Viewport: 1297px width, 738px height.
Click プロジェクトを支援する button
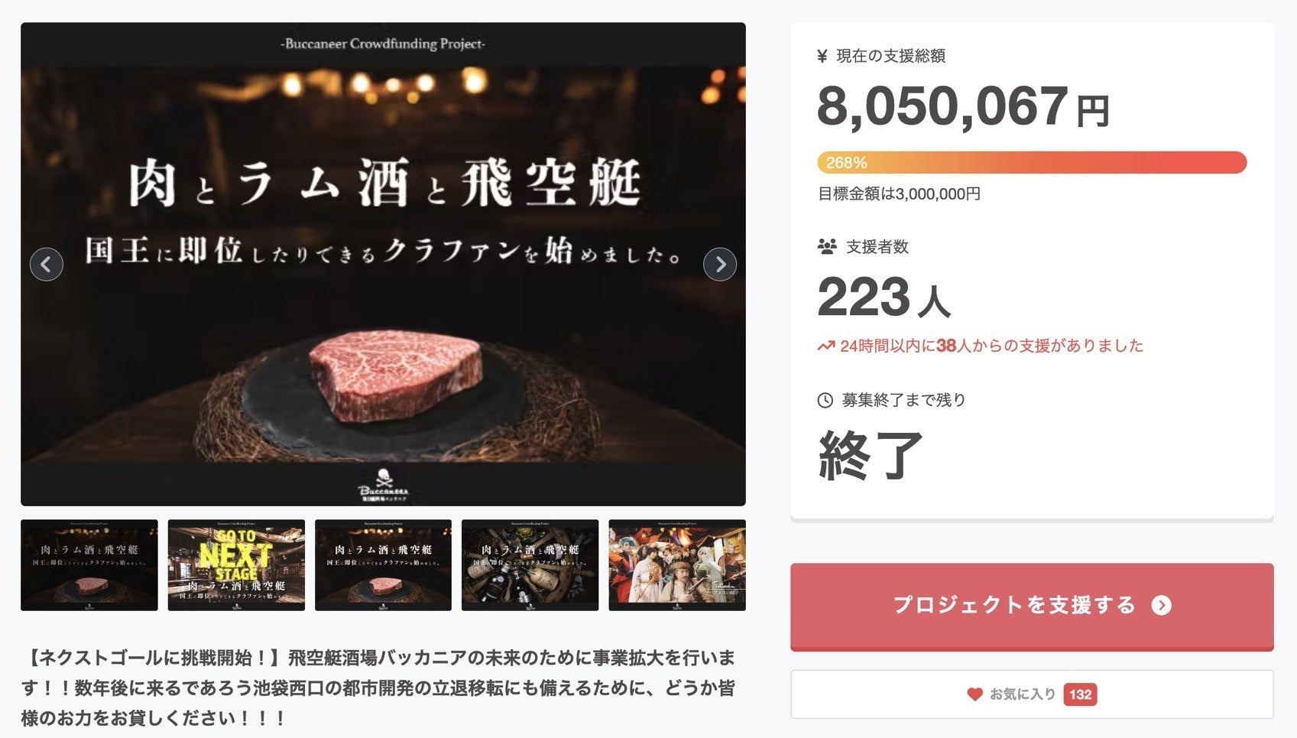pyautogui.click(x=1032, y=606)
